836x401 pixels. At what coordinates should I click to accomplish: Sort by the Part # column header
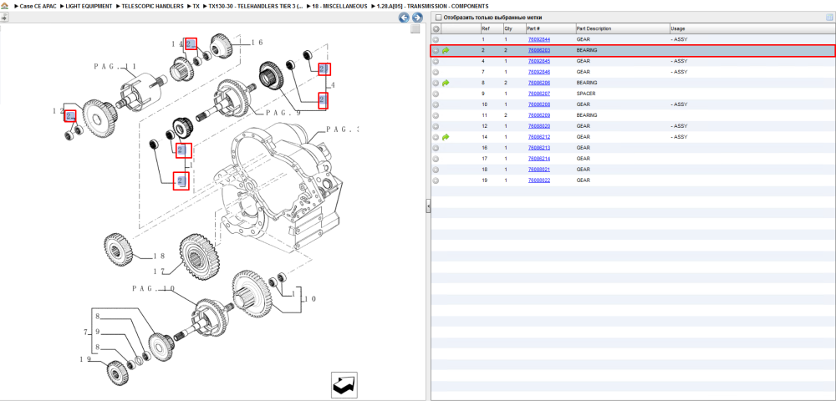pos(550,28)
